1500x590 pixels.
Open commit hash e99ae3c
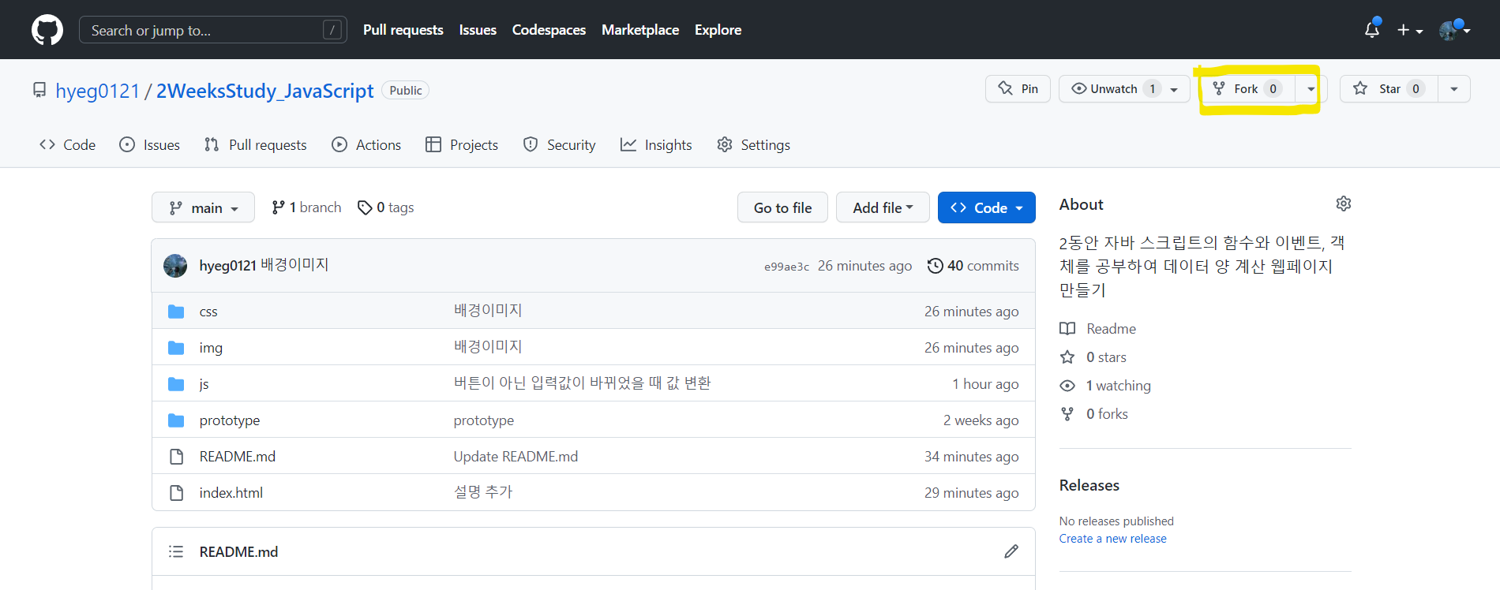coord(786,267)
